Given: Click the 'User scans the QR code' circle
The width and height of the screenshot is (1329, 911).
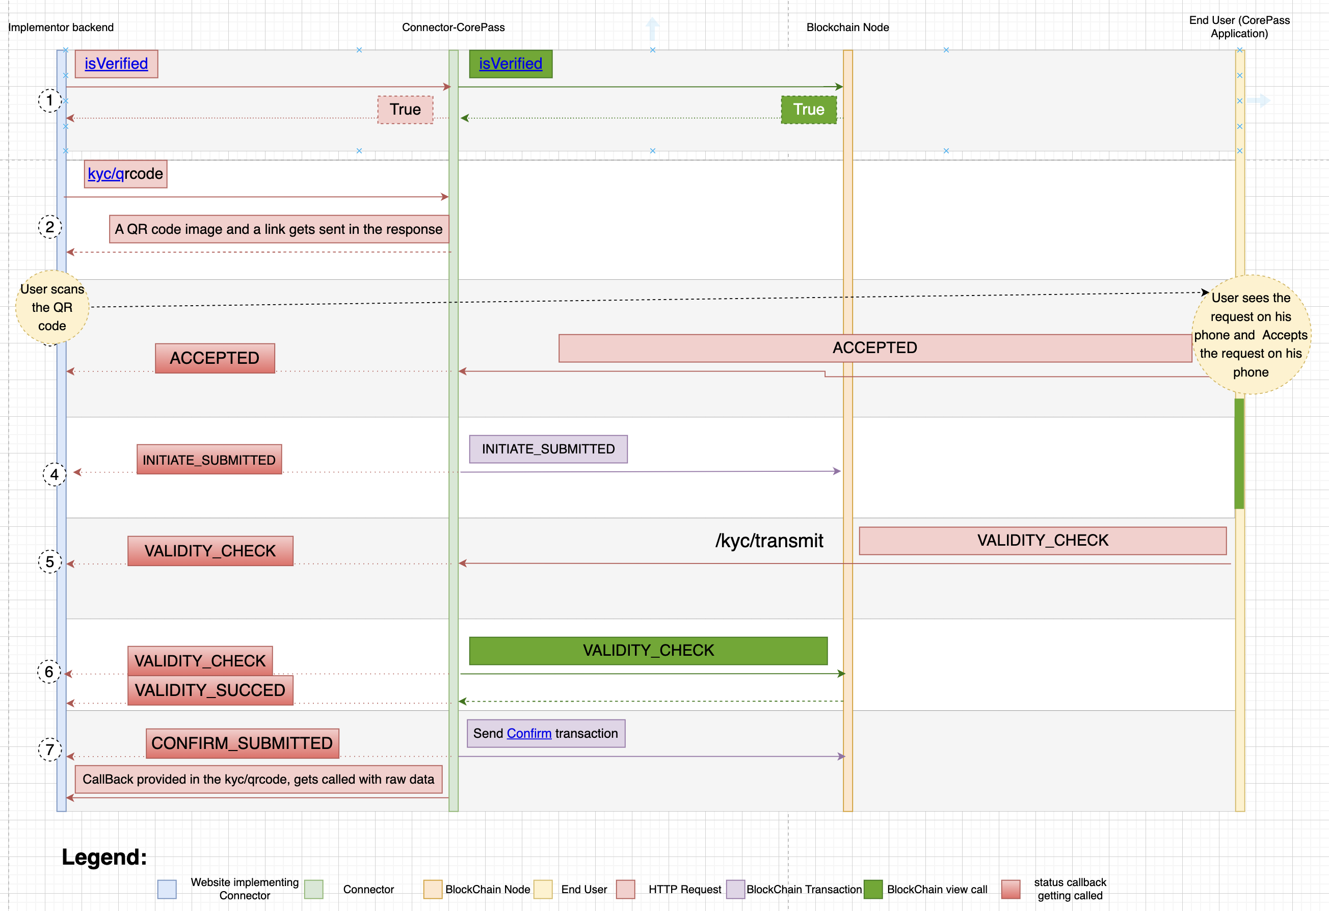Looking at the screenshot, I should (x=52, y=308).
